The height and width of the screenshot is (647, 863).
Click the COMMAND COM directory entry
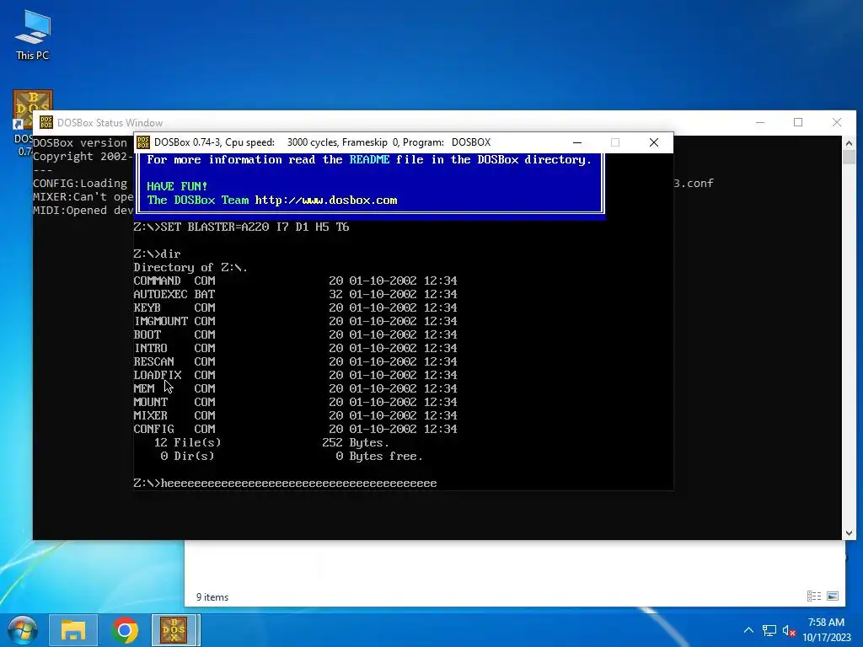[x=295, y=281]
